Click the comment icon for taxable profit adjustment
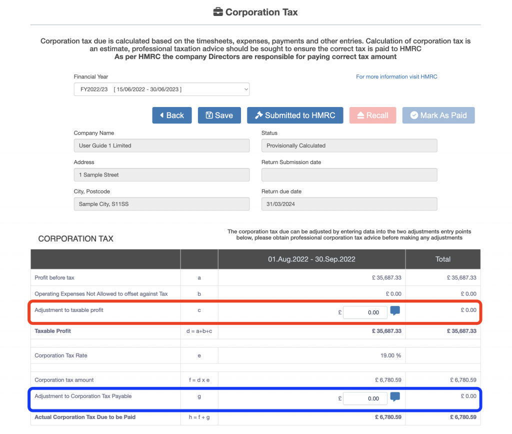Image resolution: width=512 pixels, height=434 pixels. point(395,311)
